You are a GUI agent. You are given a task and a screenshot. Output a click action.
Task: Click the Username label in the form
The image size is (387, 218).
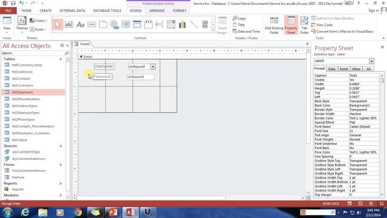(x=104, y=67)
